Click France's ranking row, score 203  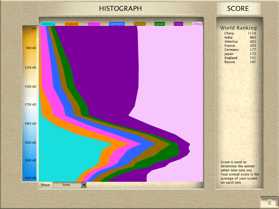[x=240, y=46]
